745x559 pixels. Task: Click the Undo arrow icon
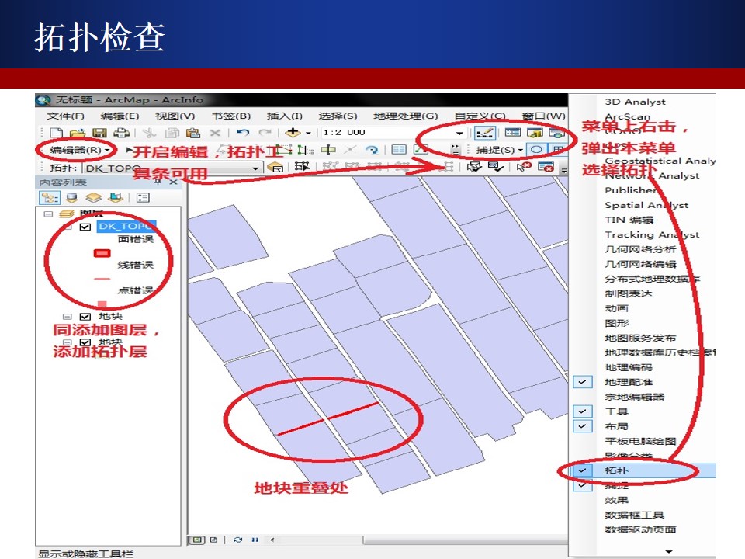point(243,133)
